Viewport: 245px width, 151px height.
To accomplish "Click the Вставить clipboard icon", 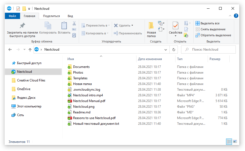I will click(x=64, y=25).
